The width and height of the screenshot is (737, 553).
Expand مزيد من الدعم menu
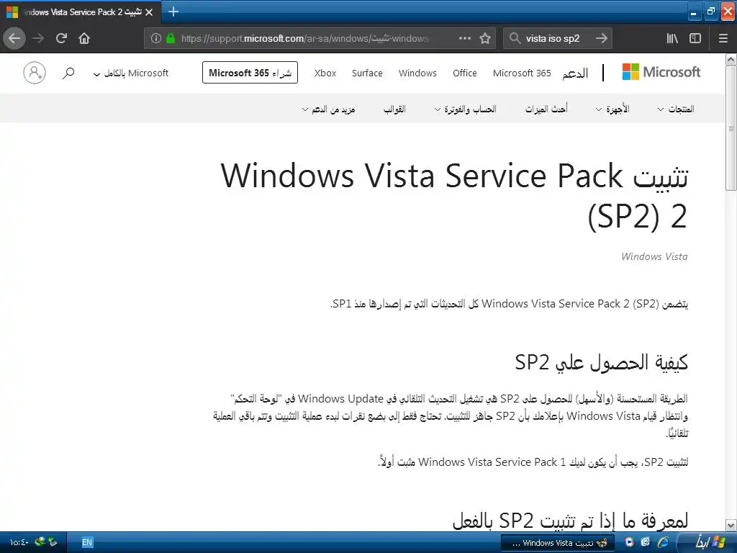pyautogui.click(x=328, y=109)
